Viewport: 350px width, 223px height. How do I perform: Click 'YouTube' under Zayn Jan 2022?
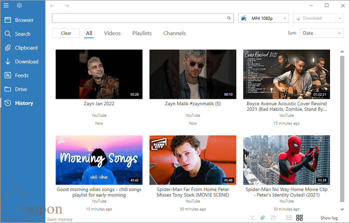click(x=99, y=115)
